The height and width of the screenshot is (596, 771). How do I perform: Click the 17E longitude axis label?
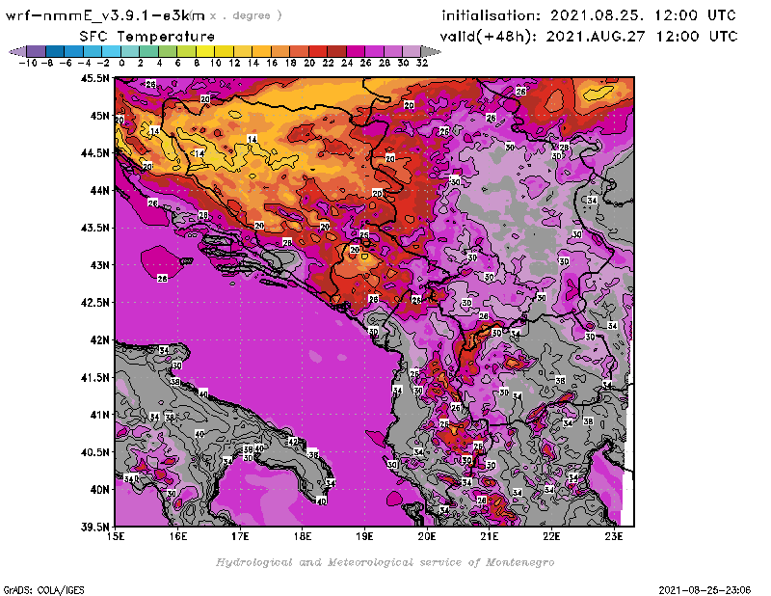coord(240,536)
